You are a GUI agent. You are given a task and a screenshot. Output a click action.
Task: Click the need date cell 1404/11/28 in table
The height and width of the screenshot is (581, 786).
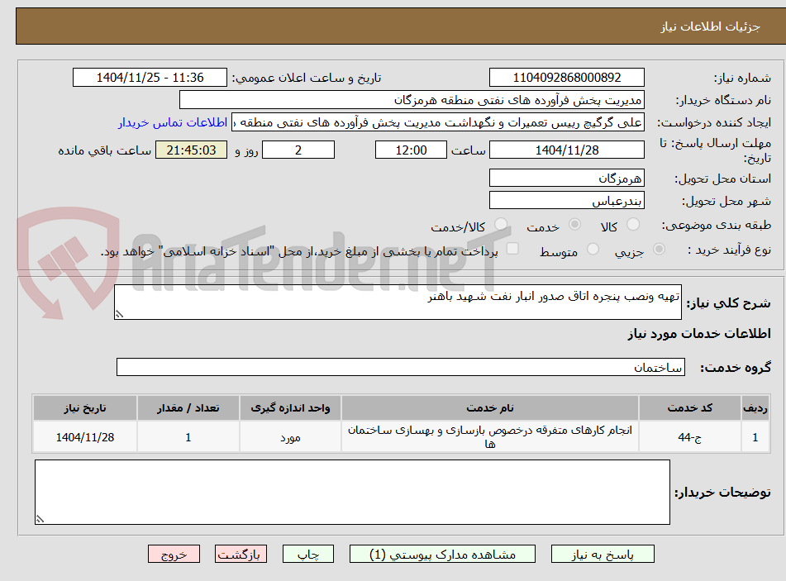(x=84, y=437)
